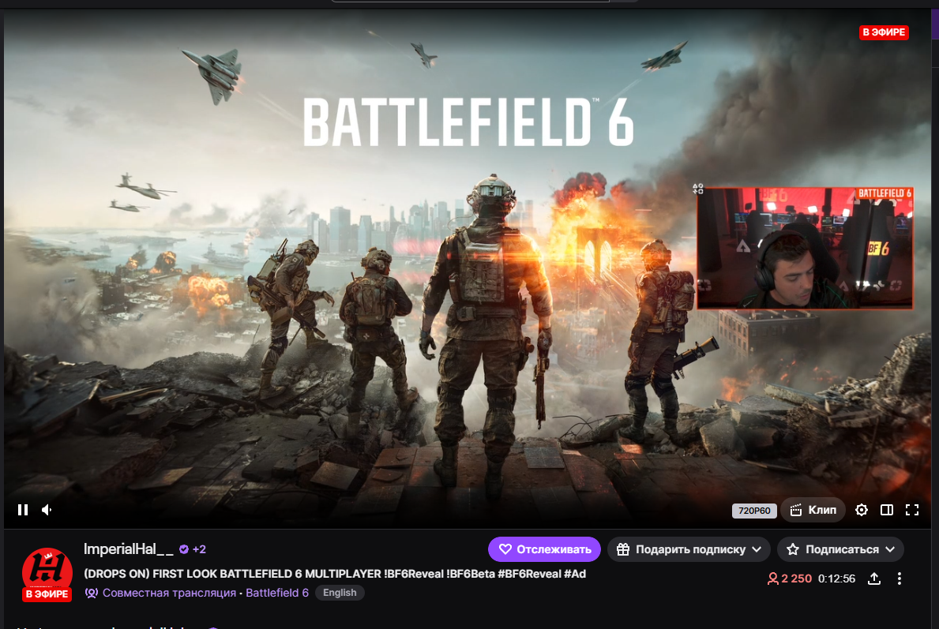Enter fullscreen mode icon
Screen dimensions: 939x629
[x=912, y=510]
